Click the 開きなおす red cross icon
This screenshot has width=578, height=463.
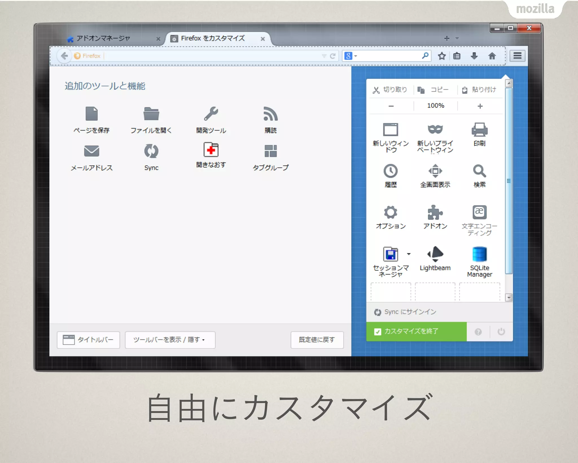[211, 150]
